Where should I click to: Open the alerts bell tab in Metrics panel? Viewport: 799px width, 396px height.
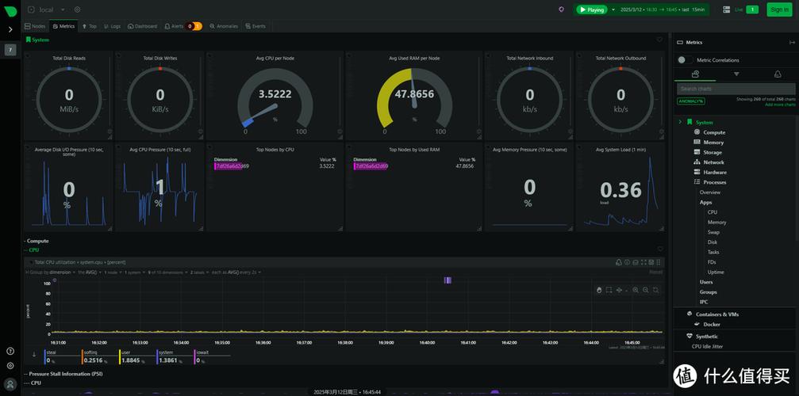pyautogui.click(x=777, y=74)
